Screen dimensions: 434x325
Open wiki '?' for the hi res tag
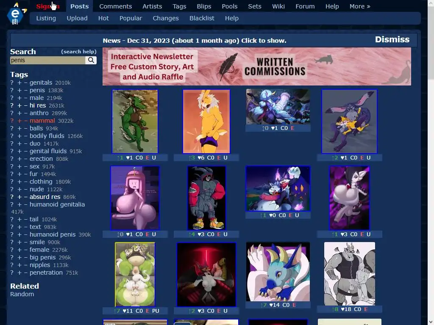click(12, 105)
